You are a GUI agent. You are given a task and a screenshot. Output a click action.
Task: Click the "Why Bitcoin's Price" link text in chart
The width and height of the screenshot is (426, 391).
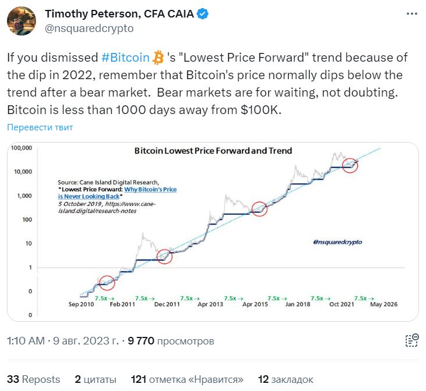point(151,189)
